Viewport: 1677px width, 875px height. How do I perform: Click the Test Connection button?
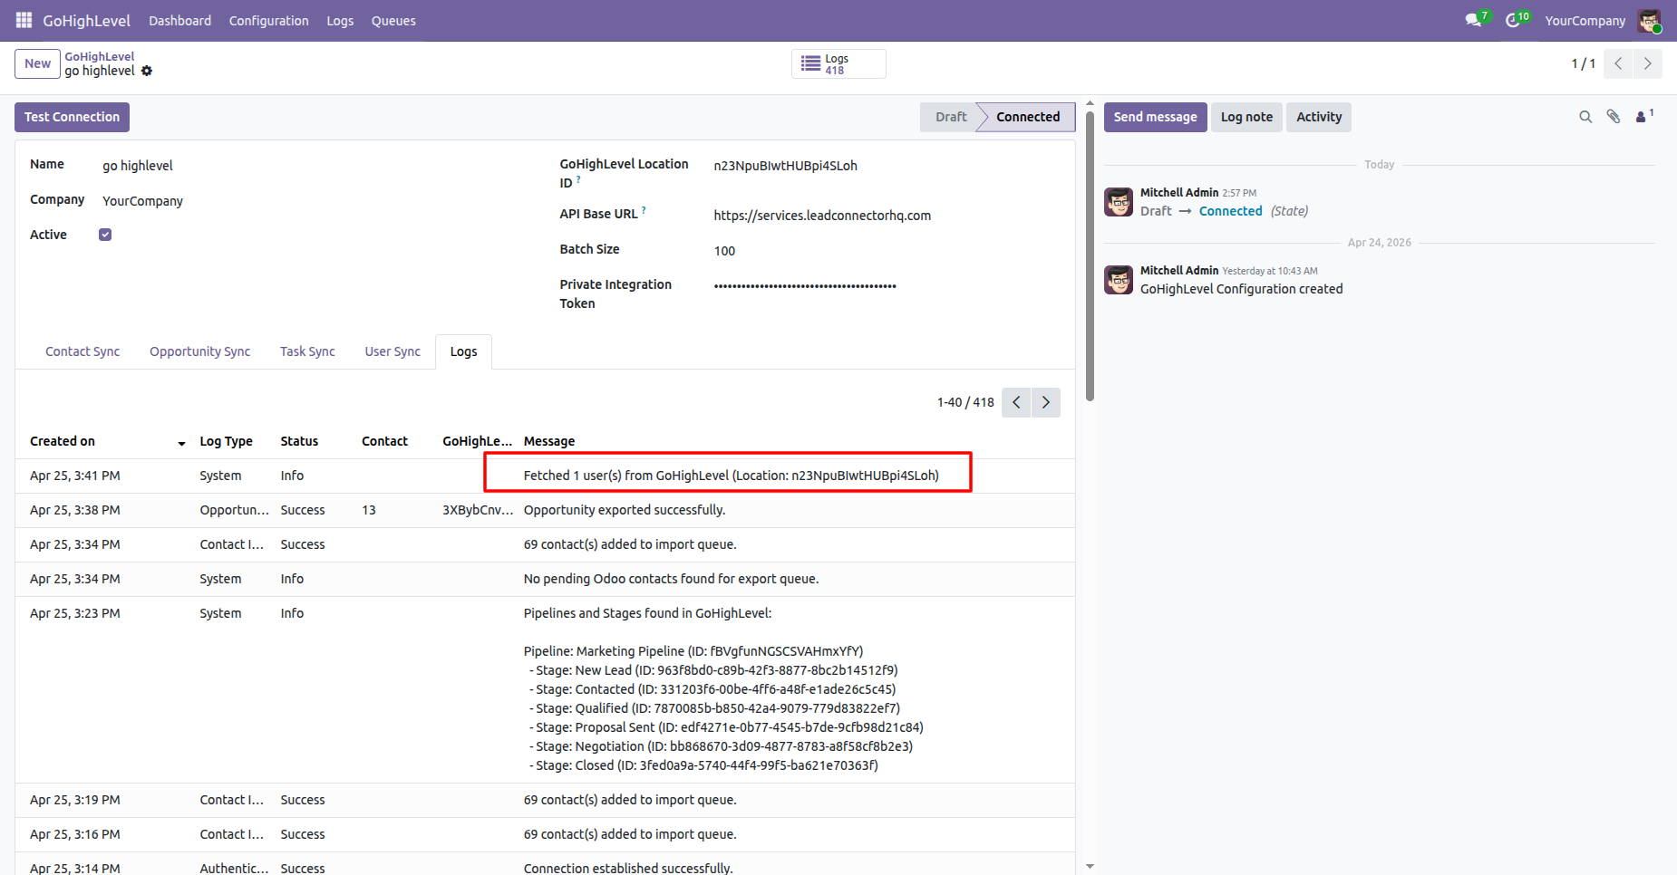73,118
